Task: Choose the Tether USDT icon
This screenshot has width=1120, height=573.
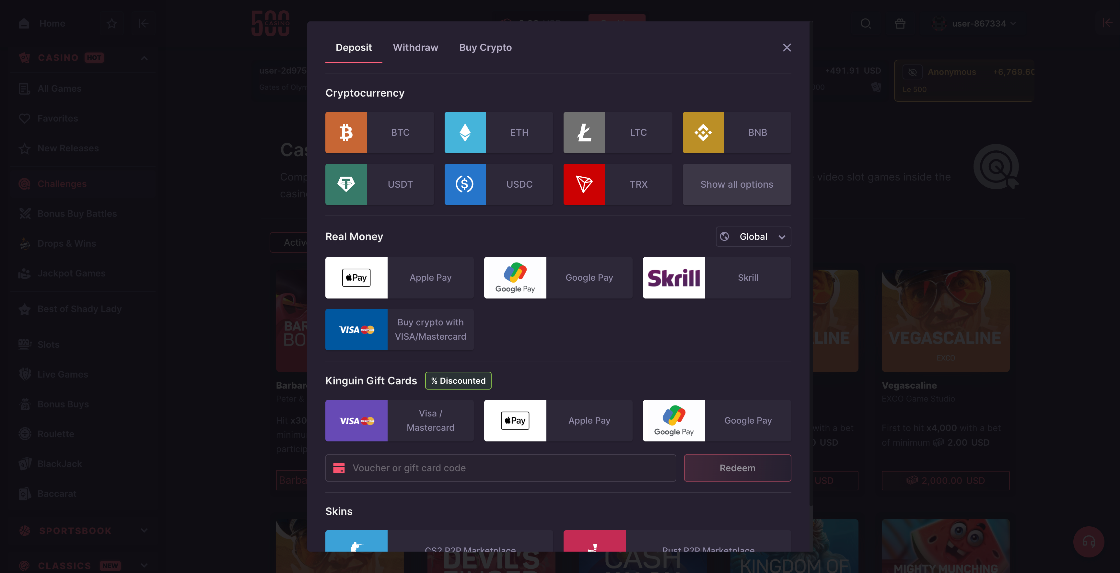Action: click(x=346, y=184)
